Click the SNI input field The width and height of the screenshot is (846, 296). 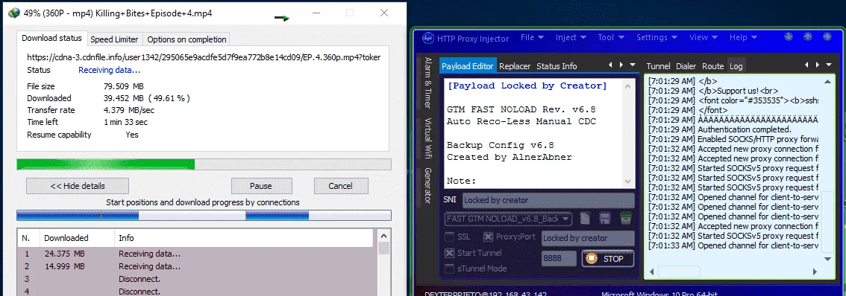coord(548,200)
